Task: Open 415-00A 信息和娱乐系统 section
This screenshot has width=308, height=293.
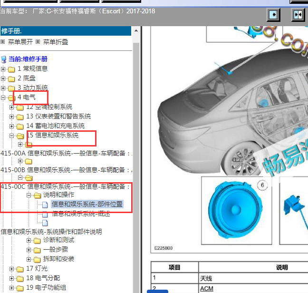Action: coord(66,153)
